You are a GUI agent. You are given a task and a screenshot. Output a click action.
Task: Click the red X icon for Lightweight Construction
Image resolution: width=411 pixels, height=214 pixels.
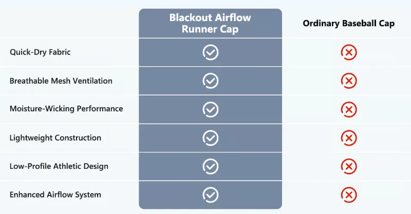point(349,138)
